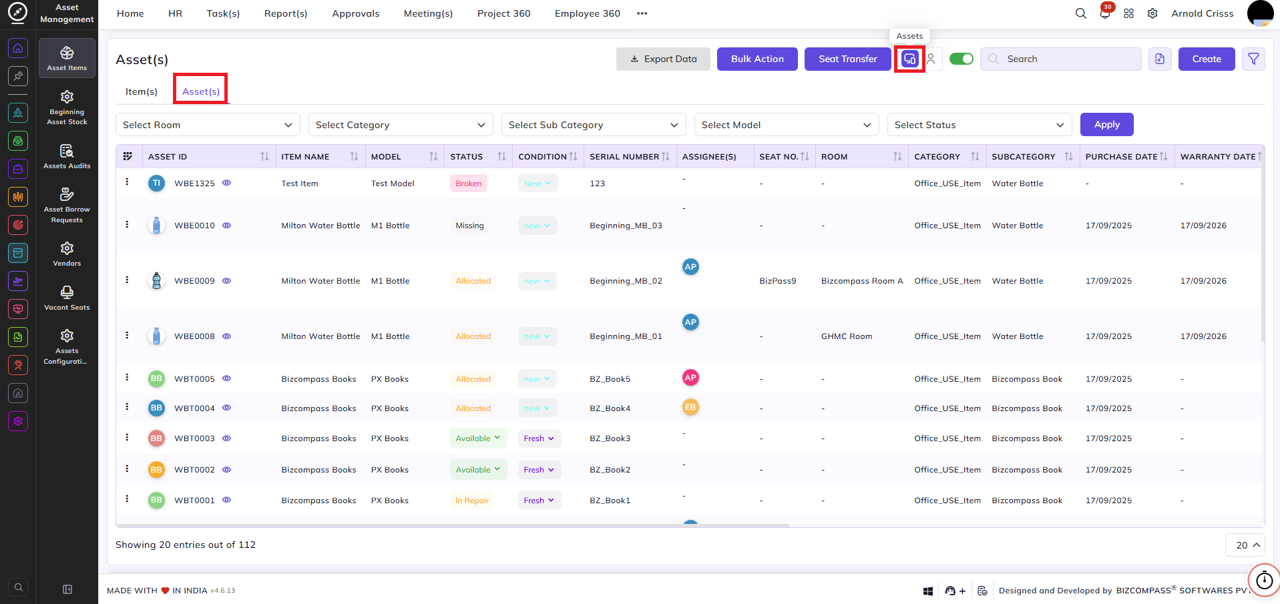This screenshot has width=1280, height=604.
Task: Click the import file icon beside Create
Action: (1160, 59)
